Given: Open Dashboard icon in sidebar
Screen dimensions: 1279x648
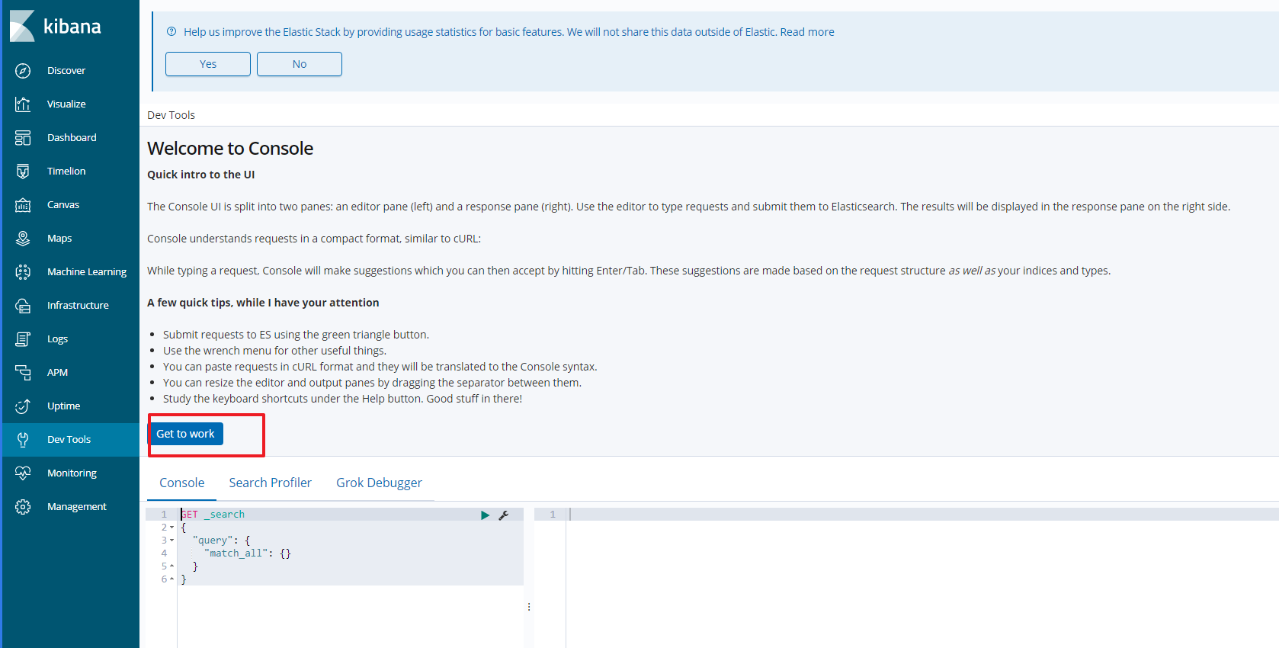Looking at the screenshot, I should pyautogui.click(x=23, y=138).
